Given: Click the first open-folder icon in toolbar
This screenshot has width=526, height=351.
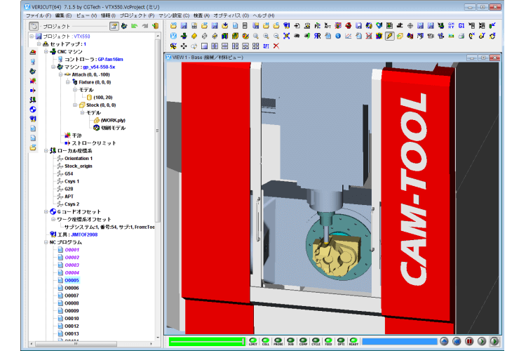Looking at the screenshot, I should 173,25.
